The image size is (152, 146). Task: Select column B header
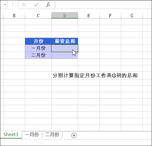click(x=14, y=15)
